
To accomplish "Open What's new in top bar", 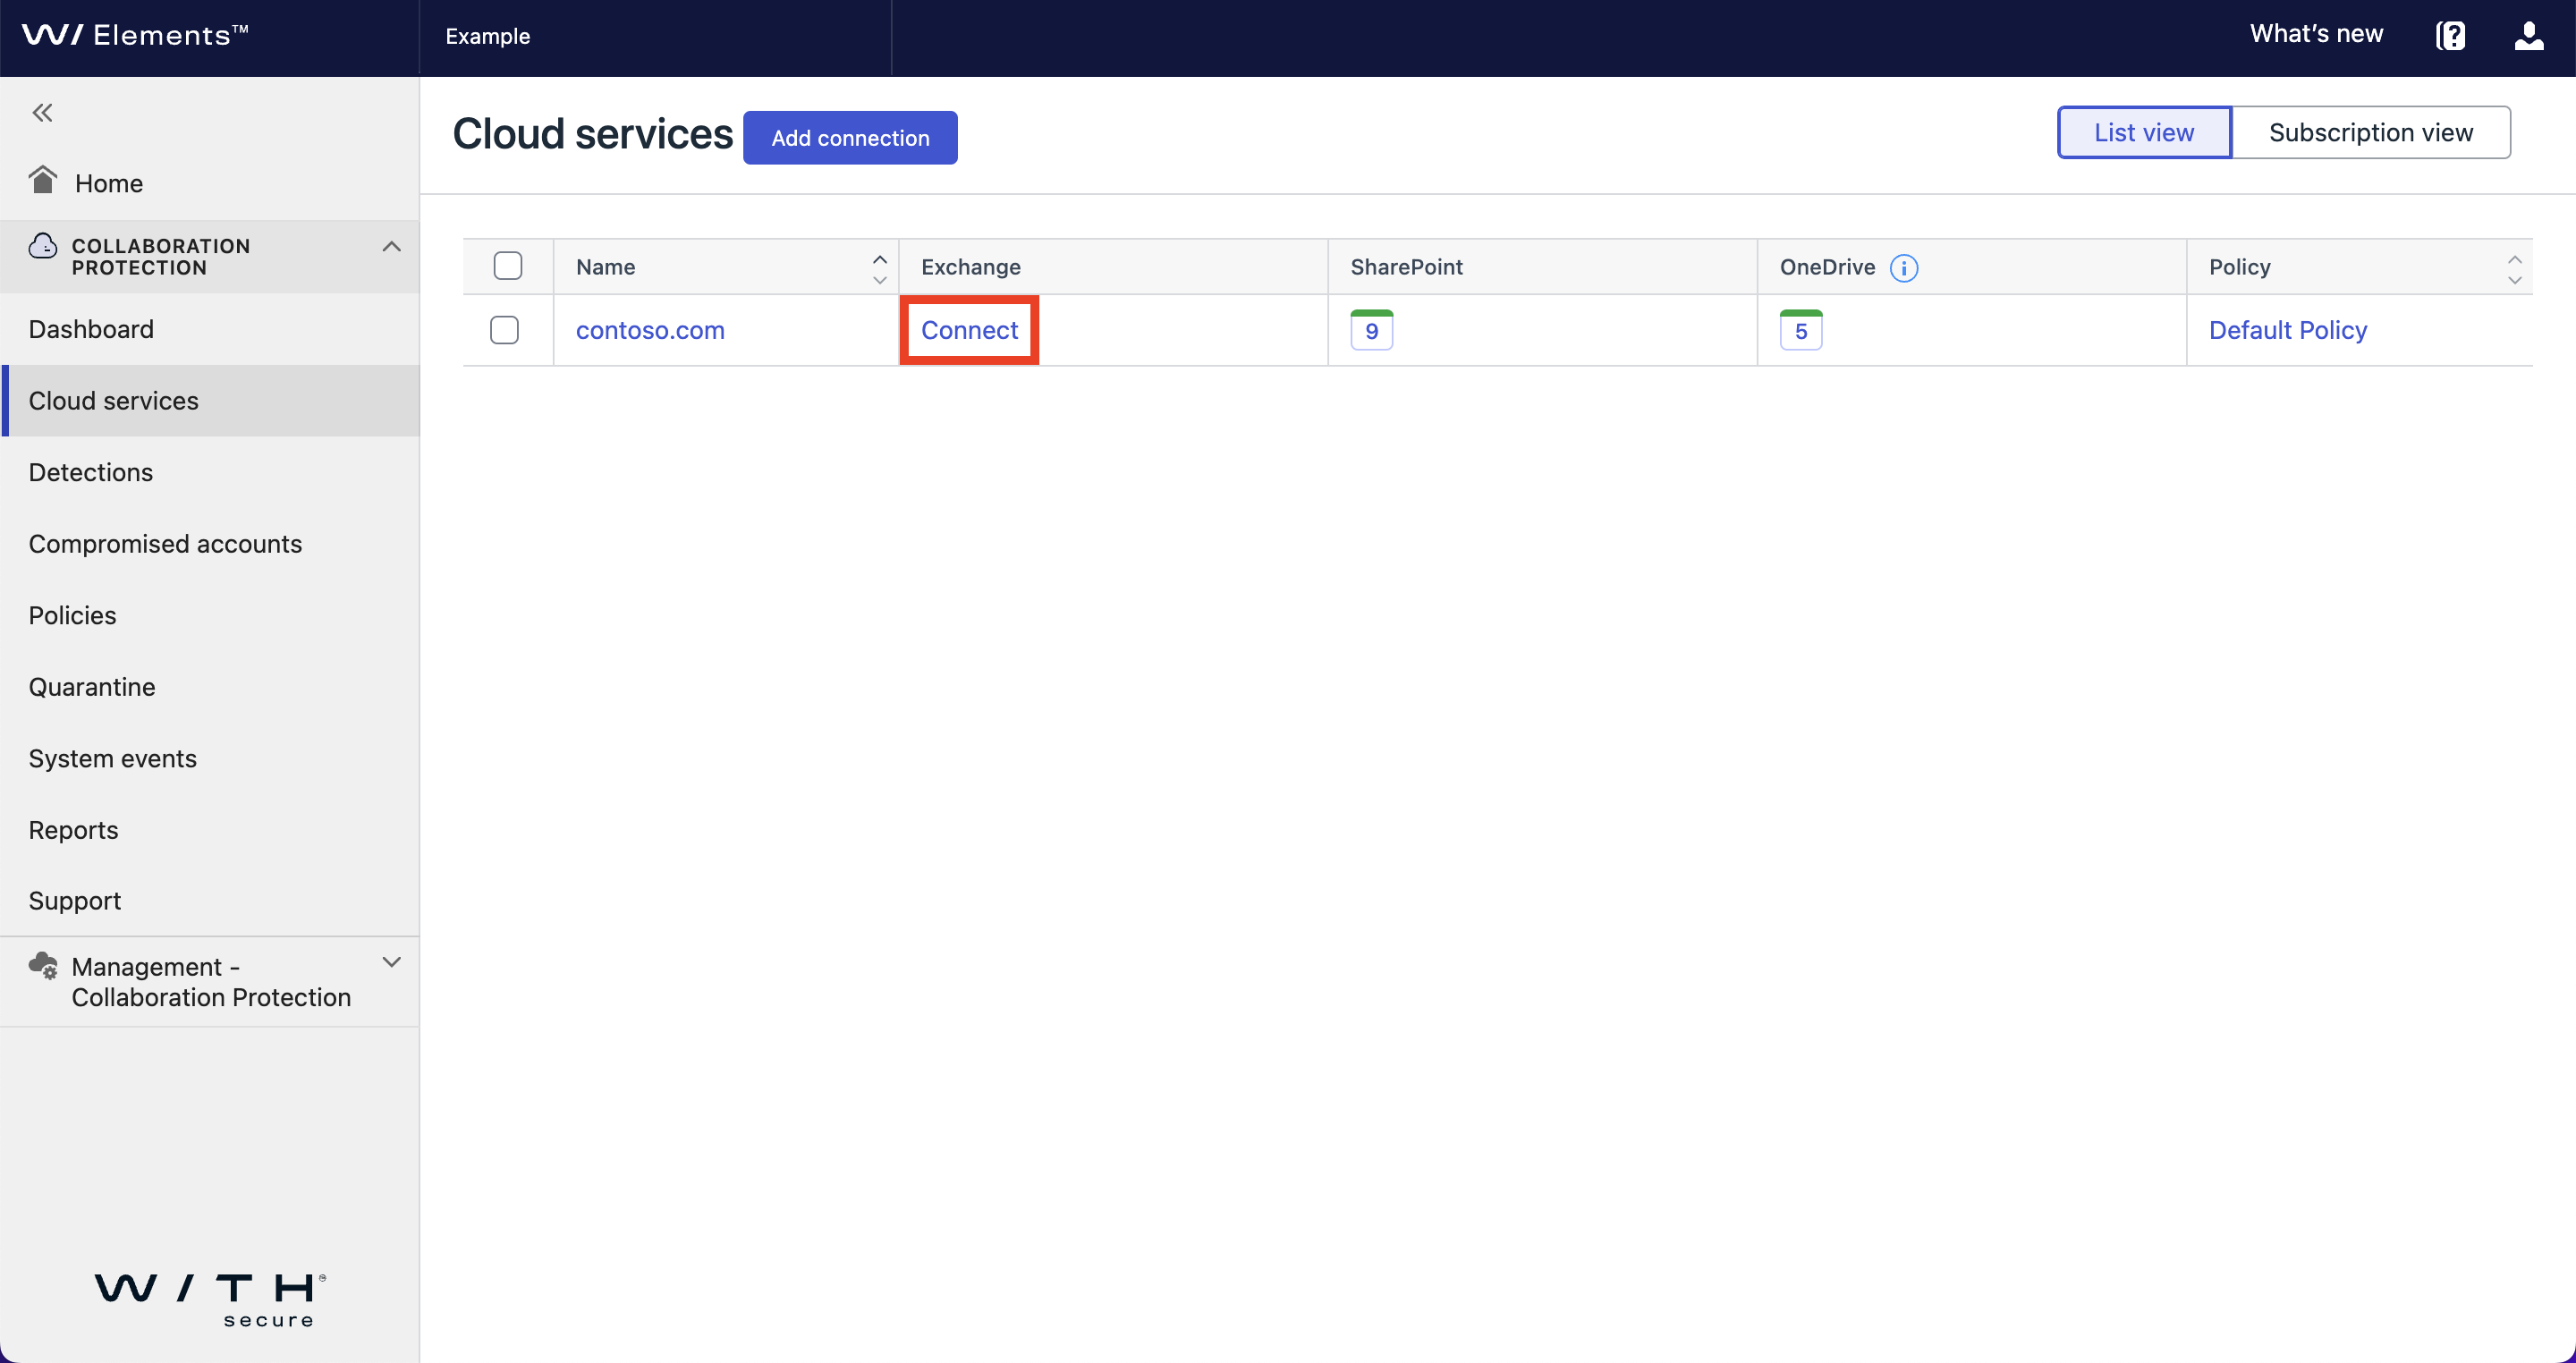I will coord(2316,34).
